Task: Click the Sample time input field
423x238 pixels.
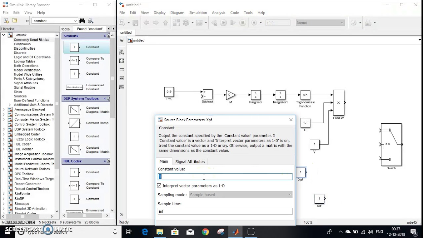Action: click(225, 212)
